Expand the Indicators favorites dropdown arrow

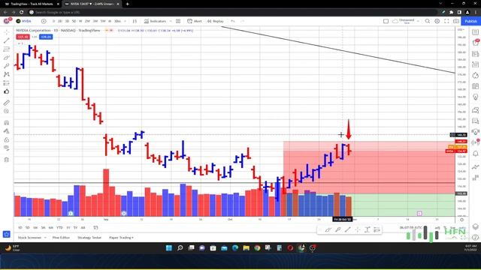click(x=171, y=21)
